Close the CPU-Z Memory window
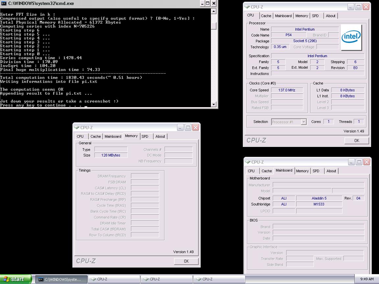Image resolution: width=379 pixels, height=284 pixels. 195,127
